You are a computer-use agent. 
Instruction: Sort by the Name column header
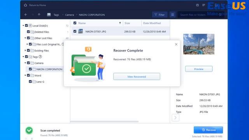(x=82, y=23)
